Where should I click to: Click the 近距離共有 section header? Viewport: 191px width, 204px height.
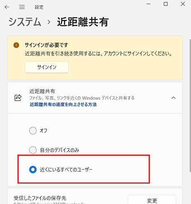[x=95, y=98]
